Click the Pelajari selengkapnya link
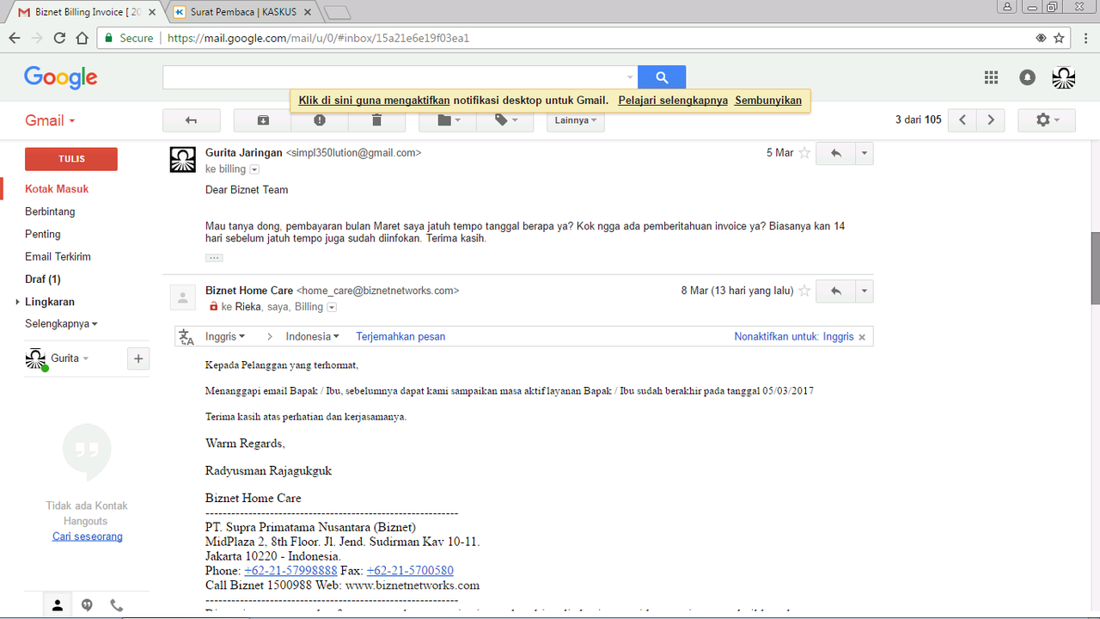The image size is (1100, 619). [673, 101]
